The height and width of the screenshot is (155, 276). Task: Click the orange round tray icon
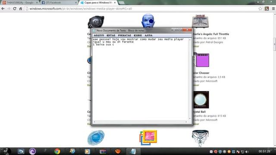(x=229, y=152)
